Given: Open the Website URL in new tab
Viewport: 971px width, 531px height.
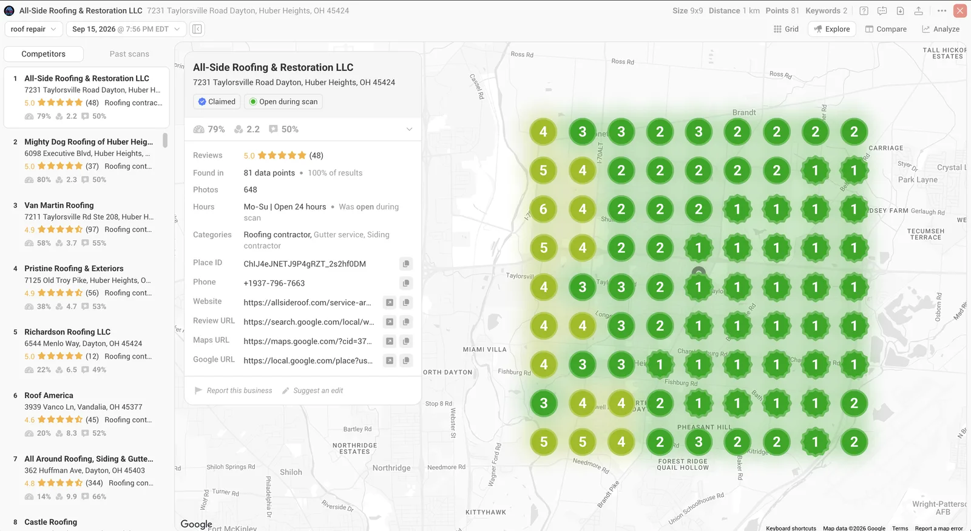Looking at the screenshot, I should coord(390,302).
